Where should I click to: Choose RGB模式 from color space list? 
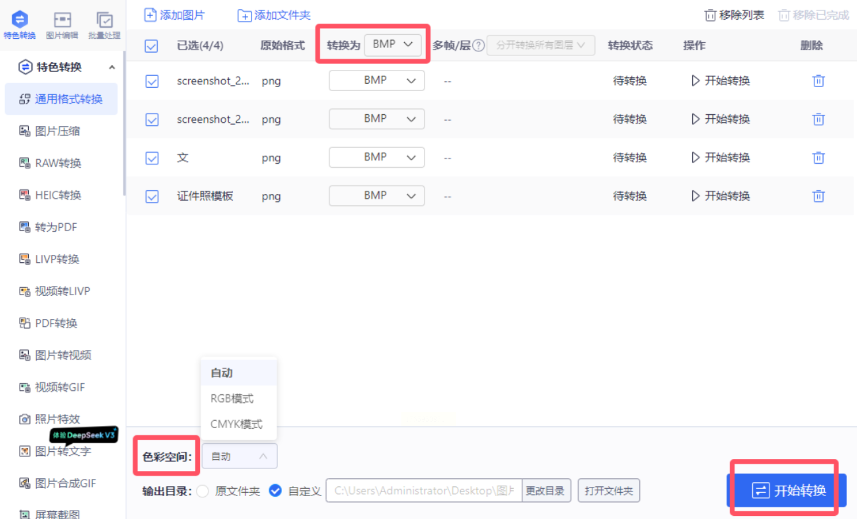pos(232,398)
